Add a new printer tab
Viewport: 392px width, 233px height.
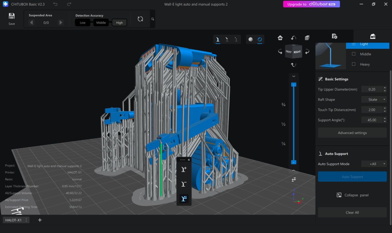point(40,220)
